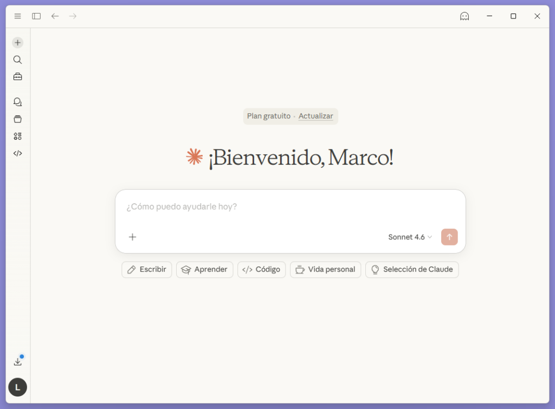Open search from the sidebar

(17, 60)
